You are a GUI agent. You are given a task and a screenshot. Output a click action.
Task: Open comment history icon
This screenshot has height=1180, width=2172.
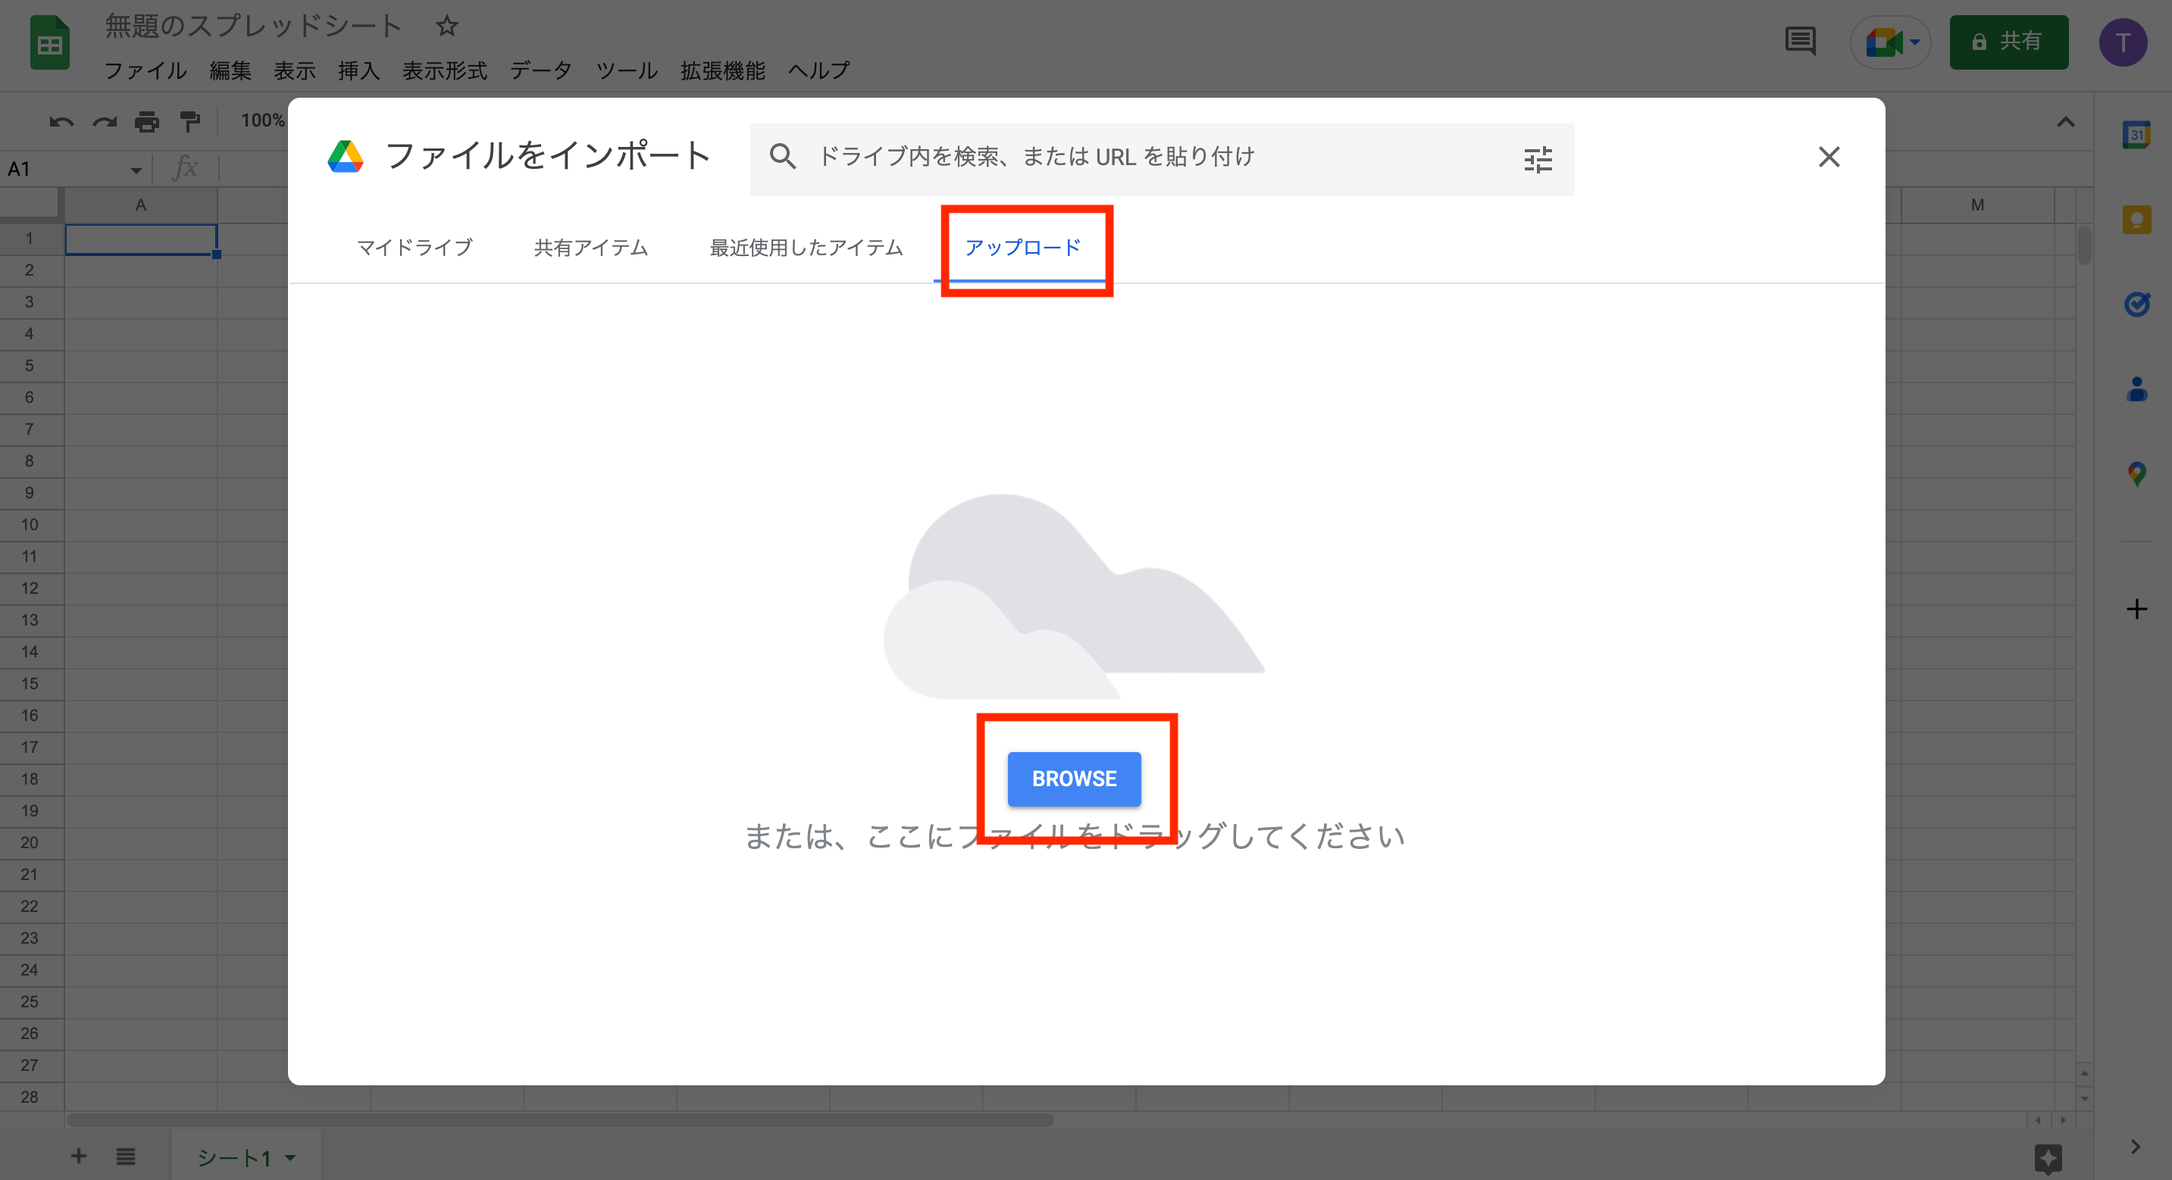tap(1799, 42)
